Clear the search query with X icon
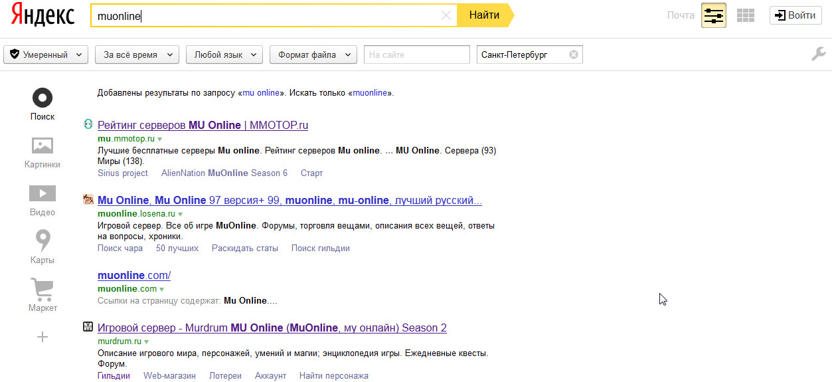 tap(446, 16)
